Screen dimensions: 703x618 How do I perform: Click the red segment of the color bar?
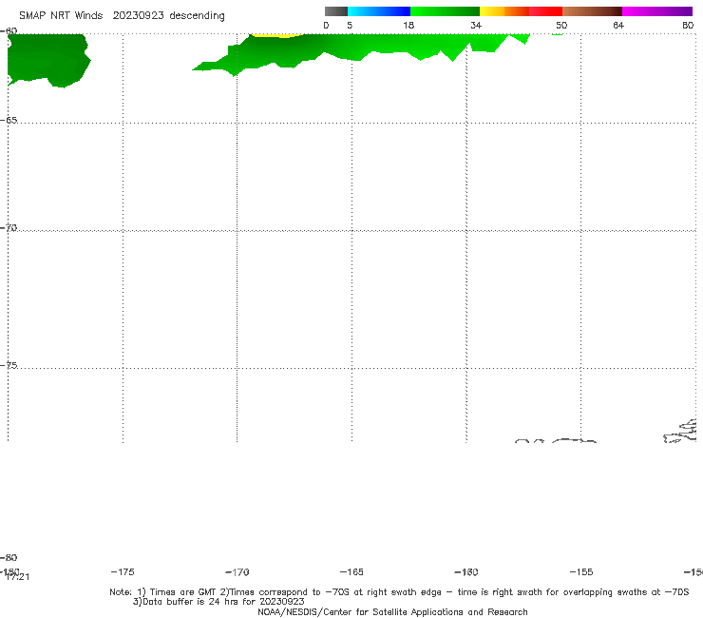[545, 11]
